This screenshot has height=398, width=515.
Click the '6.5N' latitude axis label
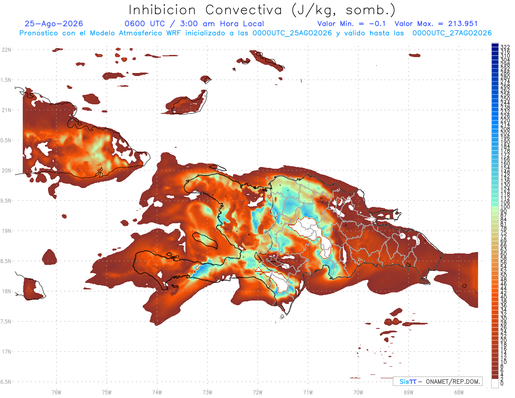pyautogui.click(x=6, y=382)
